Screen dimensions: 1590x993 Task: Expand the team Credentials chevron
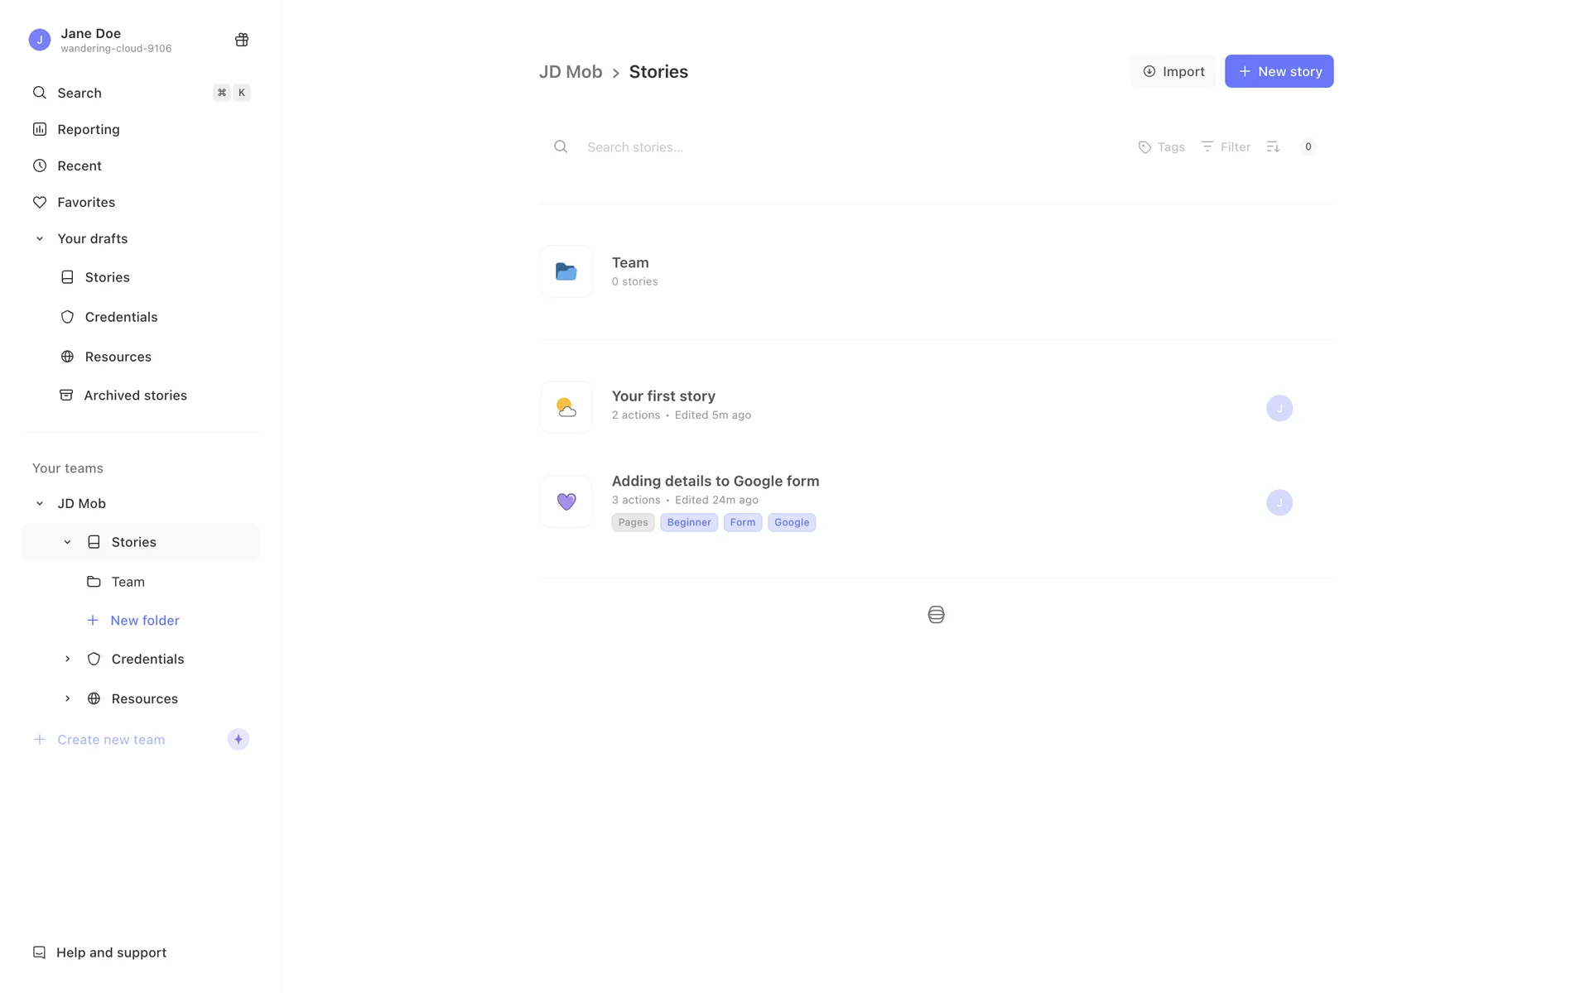pos(67,659)
